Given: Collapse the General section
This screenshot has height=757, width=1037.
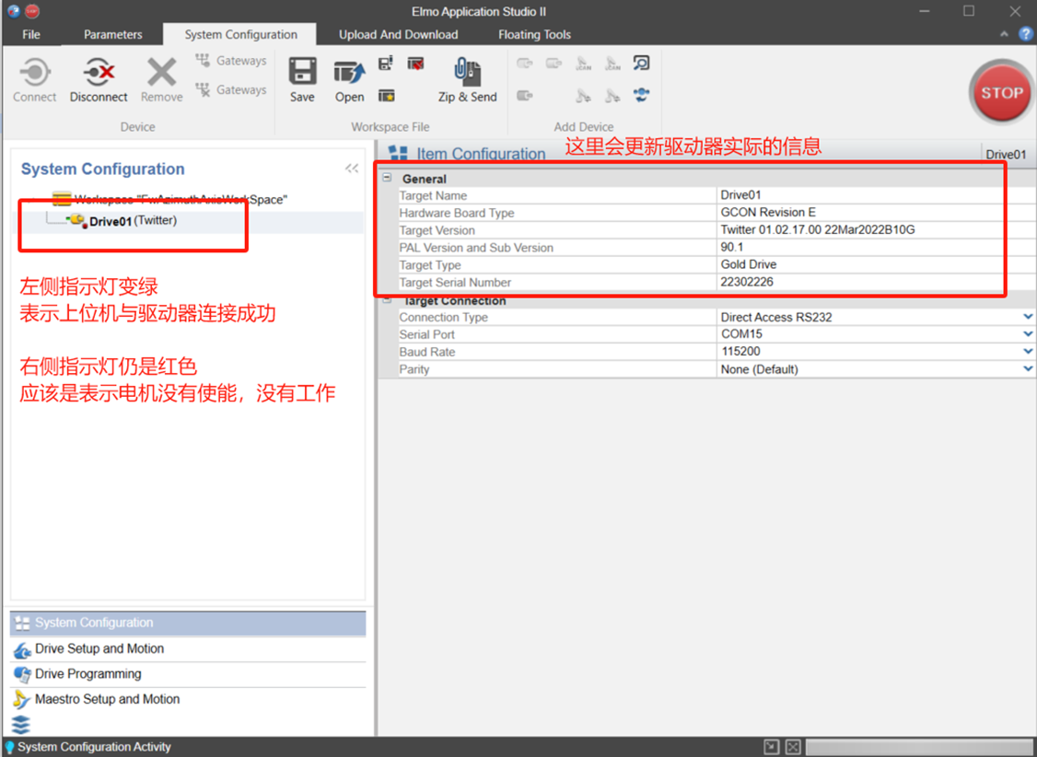Looking at the screenshot, I should (x=388, y=179).
